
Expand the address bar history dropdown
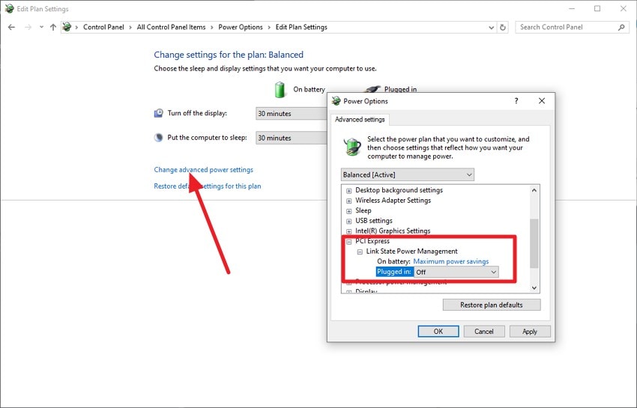click(x=491, y=27)
